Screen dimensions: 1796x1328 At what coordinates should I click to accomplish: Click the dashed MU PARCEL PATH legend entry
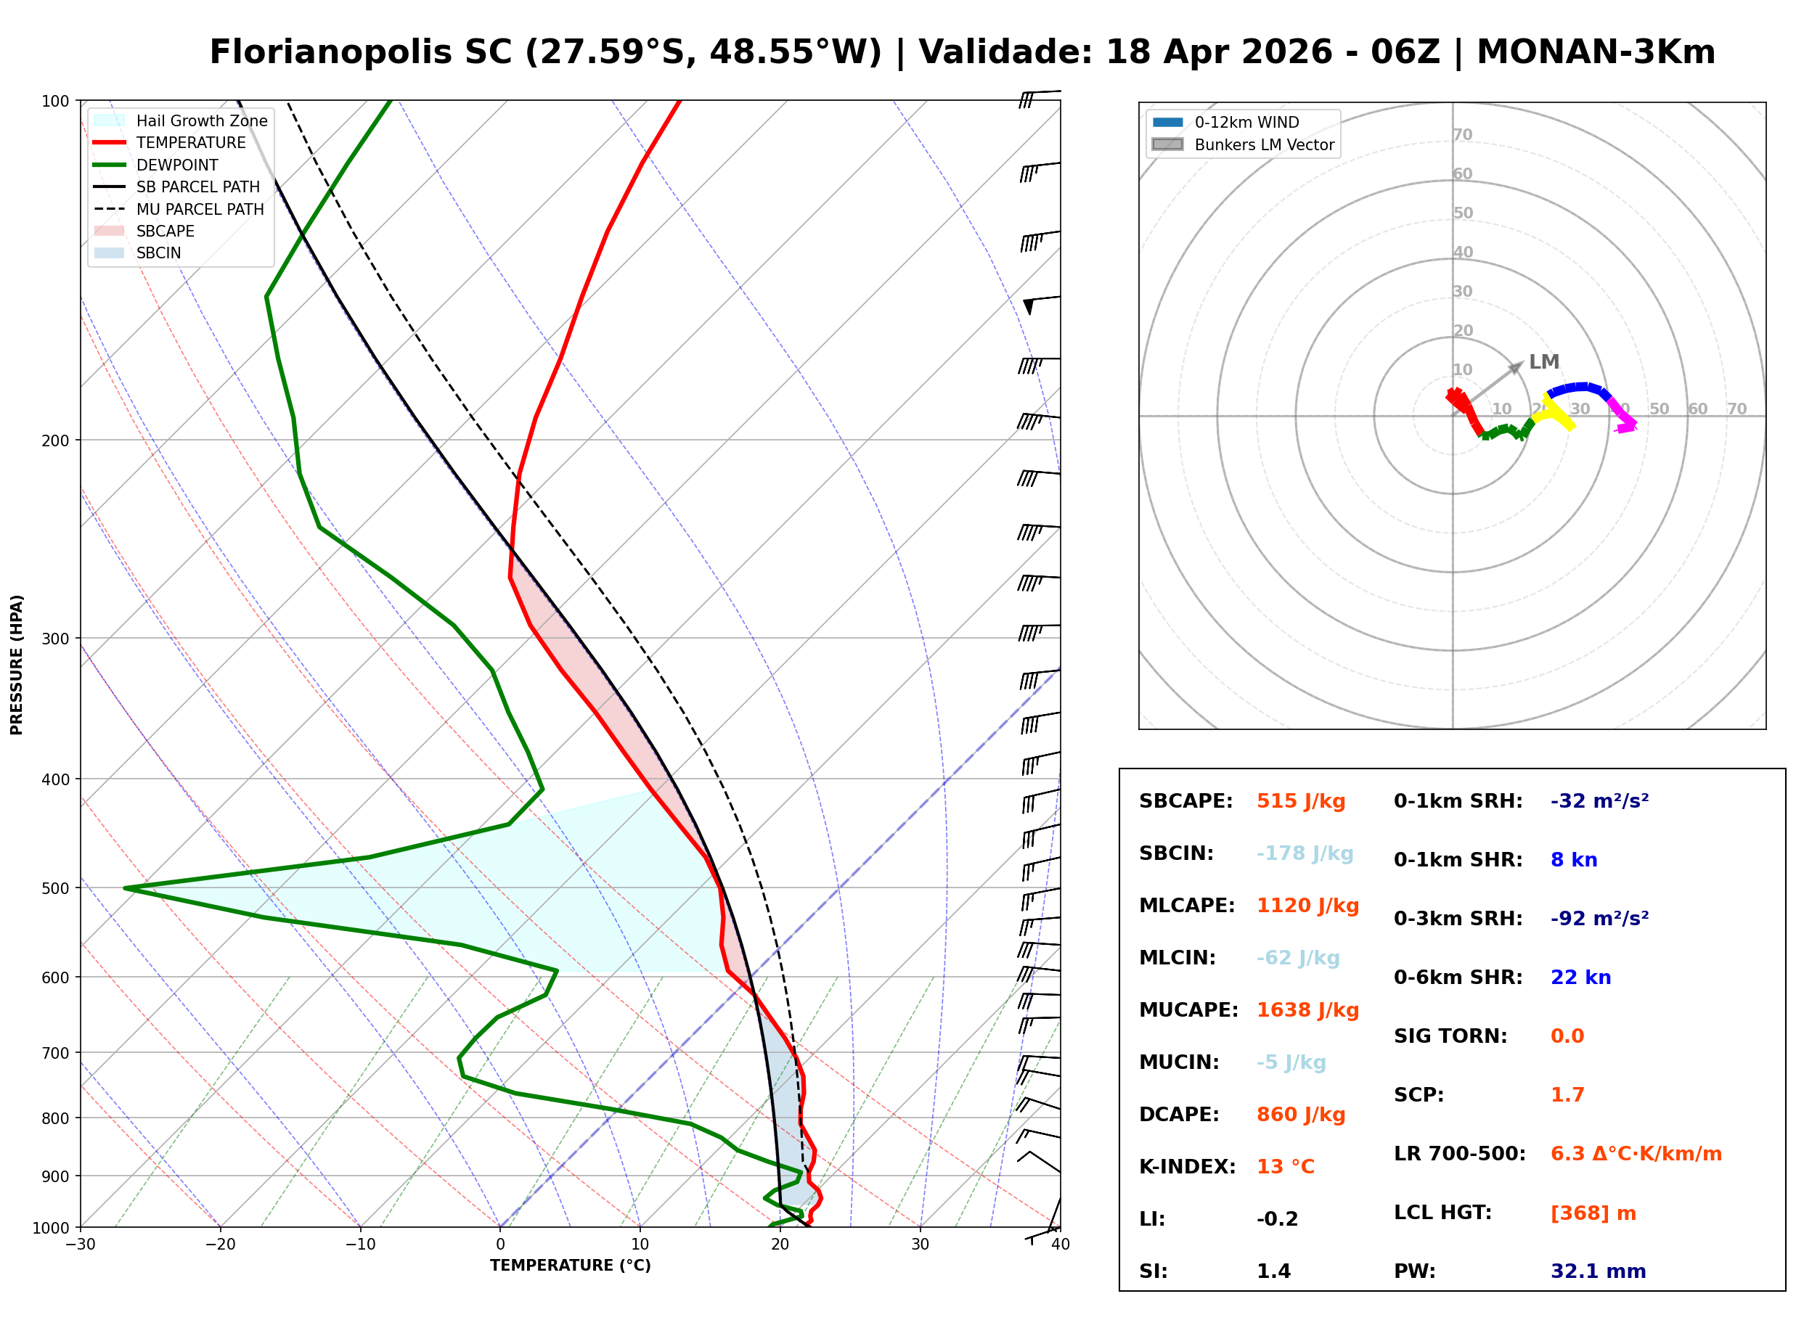pos(110,209)
